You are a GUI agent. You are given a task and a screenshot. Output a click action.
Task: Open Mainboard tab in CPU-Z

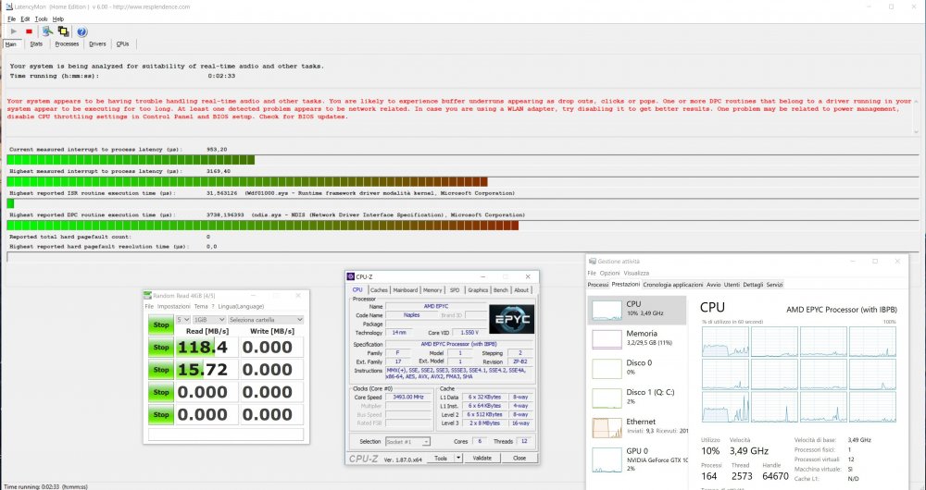(406, 290)
